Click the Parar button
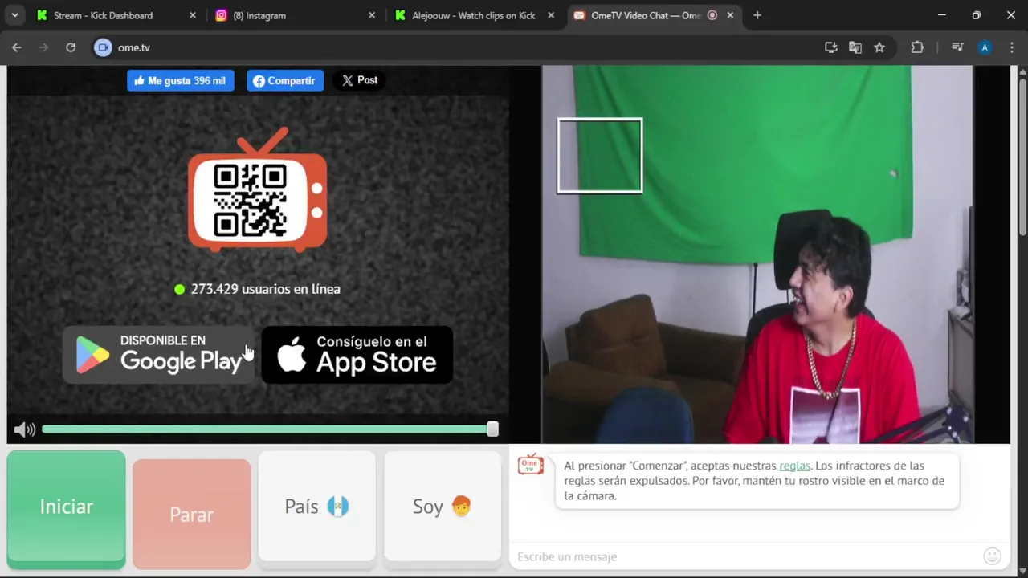The height and width of the screenshot is (578, 1028). [191, 514]
